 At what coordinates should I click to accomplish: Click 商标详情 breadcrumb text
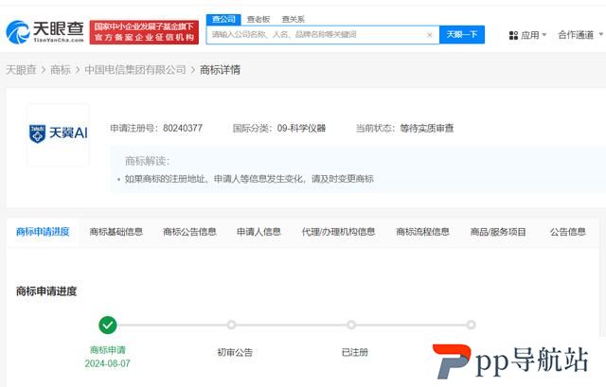click(220, 70)
